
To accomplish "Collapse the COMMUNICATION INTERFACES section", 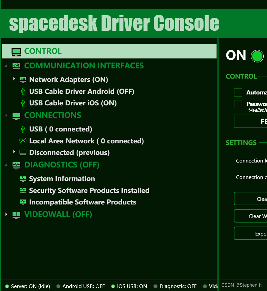I will point(6,66).
